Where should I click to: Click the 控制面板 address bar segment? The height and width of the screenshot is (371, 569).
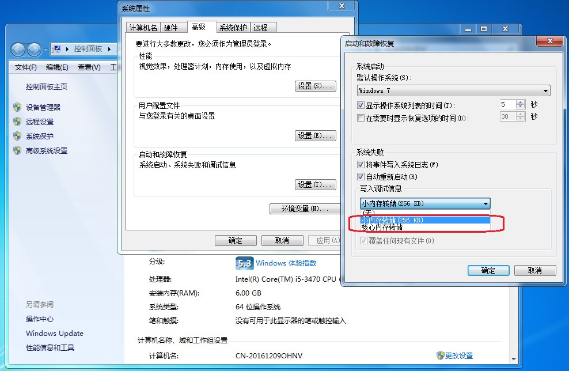tap(88, 49)
